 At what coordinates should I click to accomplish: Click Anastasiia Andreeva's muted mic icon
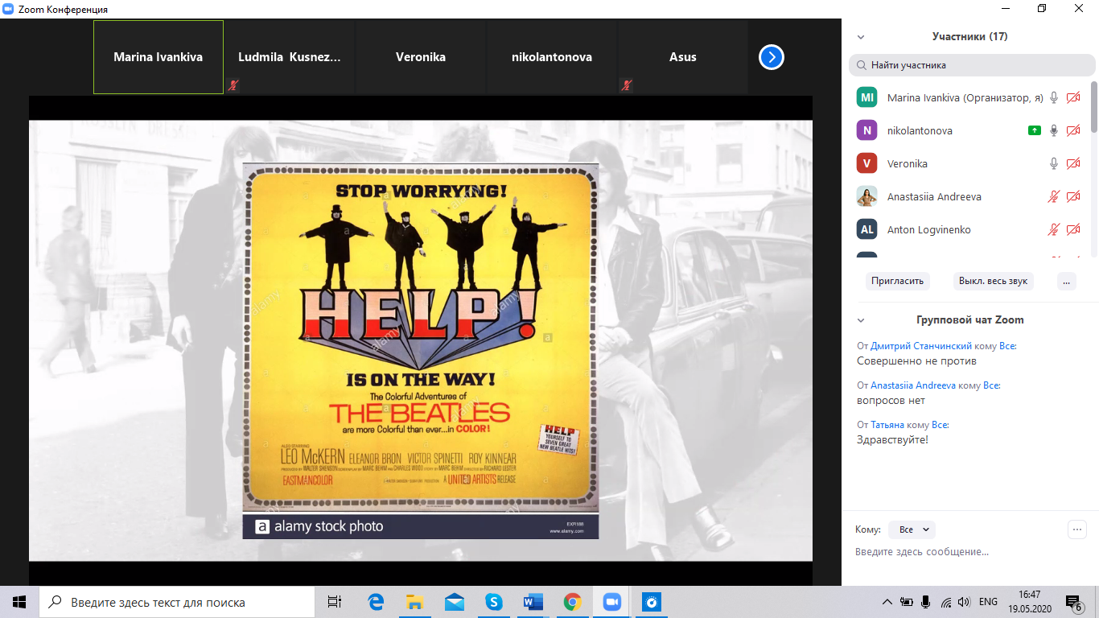pos(1054,196)
